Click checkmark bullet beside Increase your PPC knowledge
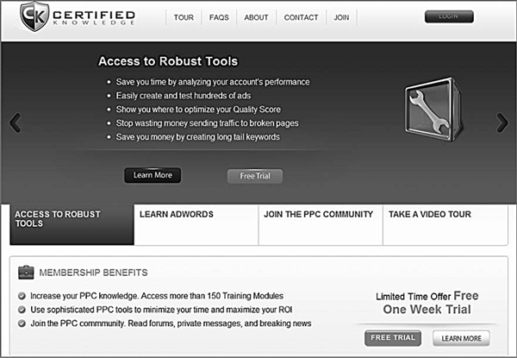This screenshot has width=517, height=358. pos(22,296)
